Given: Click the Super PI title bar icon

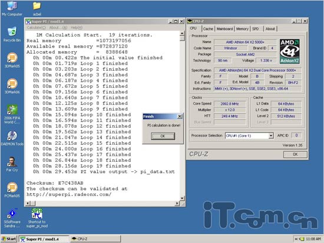Looking at the screenshot, I should (x=28, y=21).
